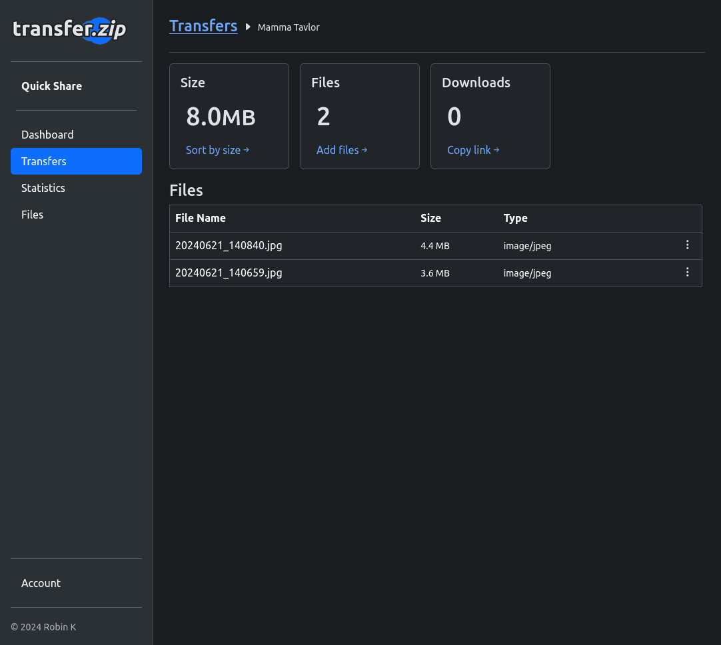Click the 3.6 MB size cell

435,273
